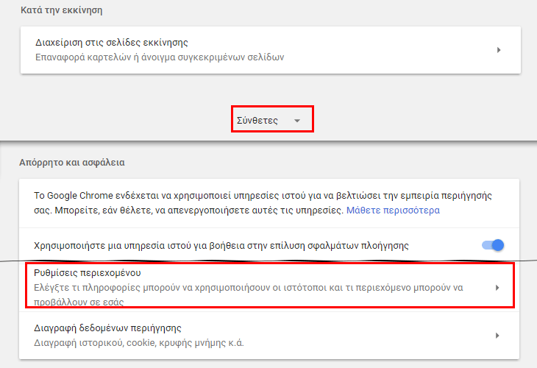Click the Κατά την εκκίνηση section heading
The image size is (537, 368).
click(60, 11)
